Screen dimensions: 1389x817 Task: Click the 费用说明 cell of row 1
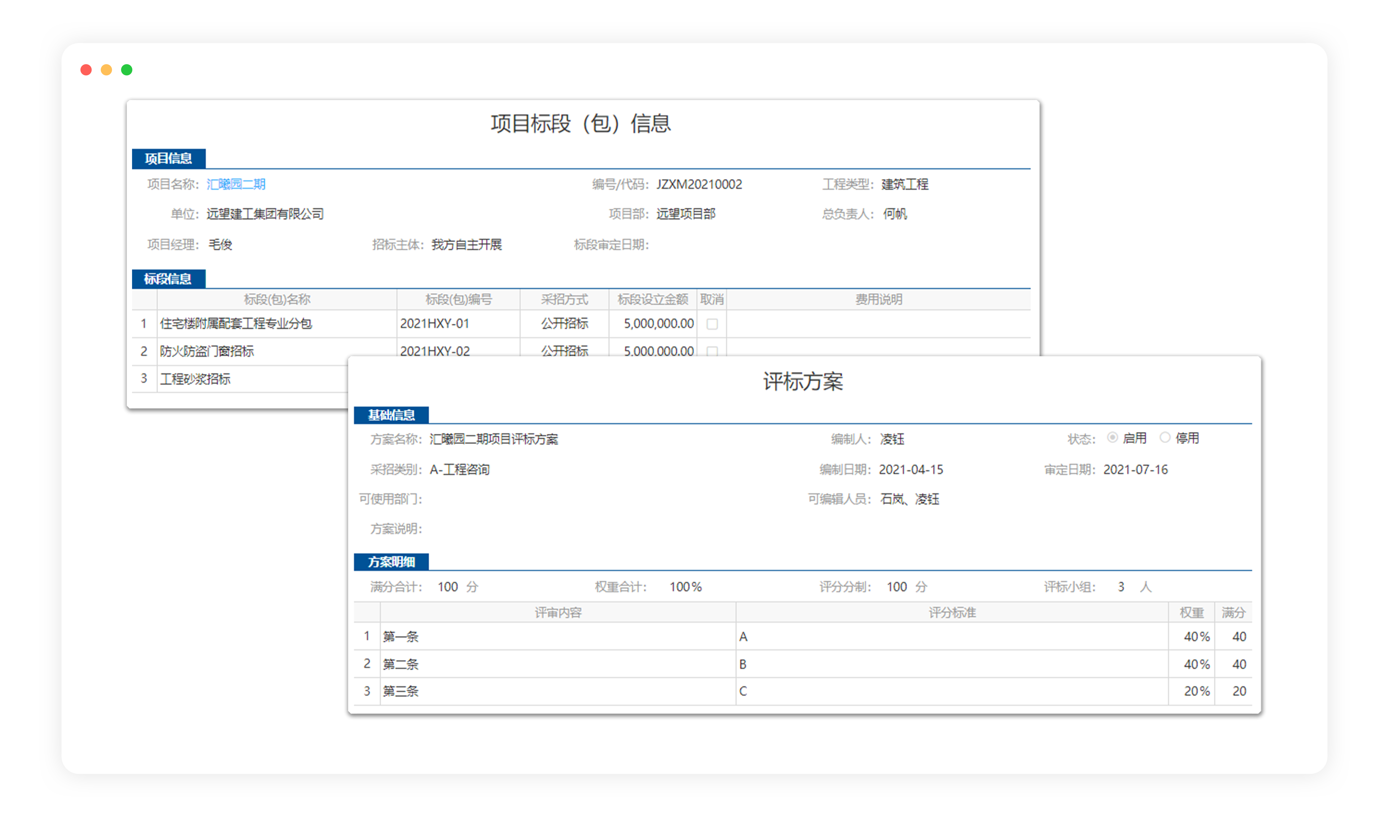pyautogui.click(x=879, y=324)
